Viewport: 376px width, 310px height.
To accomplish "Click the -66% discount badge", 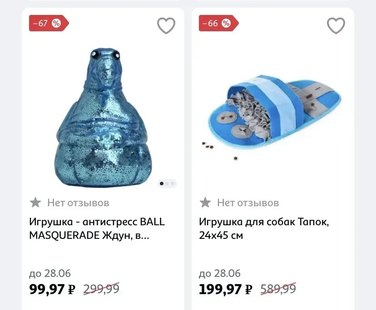I will click(x=218, y=23).
